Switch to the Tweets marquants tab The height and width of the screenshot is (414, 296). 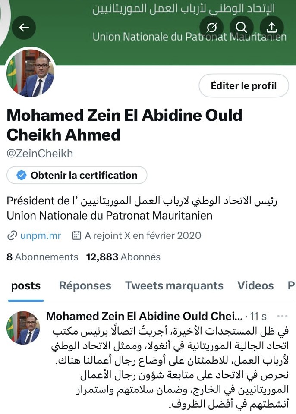(x=174, y=285)
